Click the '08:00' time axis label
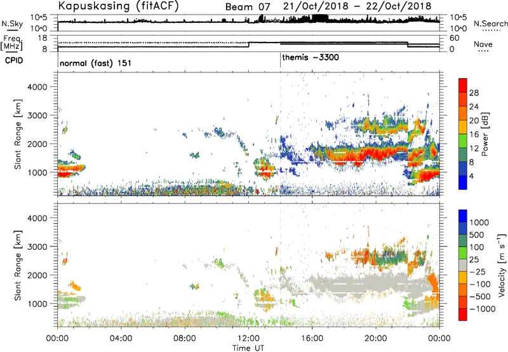Viewport: 508px width, 352px height. 184,339
